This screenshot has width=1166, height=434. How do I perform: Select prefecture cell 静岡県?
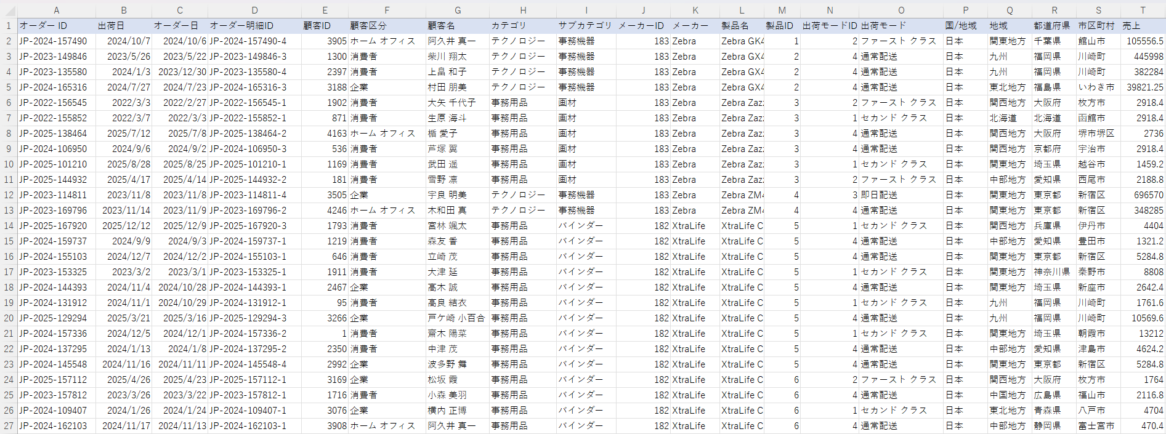coord(1054,425)
